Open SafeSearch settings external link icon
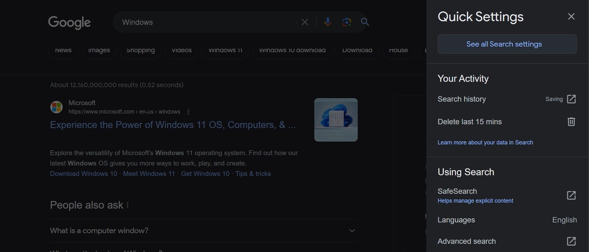Viewport: 589px width, 252px height. point(571,195)
